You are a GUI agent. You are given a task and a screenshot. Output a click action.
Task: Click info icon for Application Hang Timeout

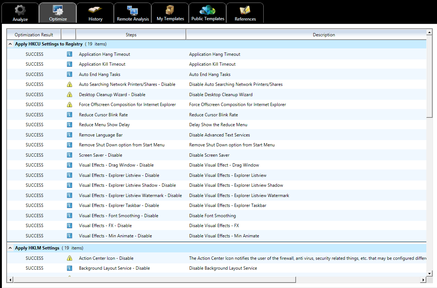(x=69, y=54)
